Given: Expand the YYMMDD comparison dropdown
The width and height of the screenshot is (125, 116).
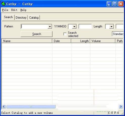Looking at the screenshot, I should pyautogui.click(x=74, y=27).
